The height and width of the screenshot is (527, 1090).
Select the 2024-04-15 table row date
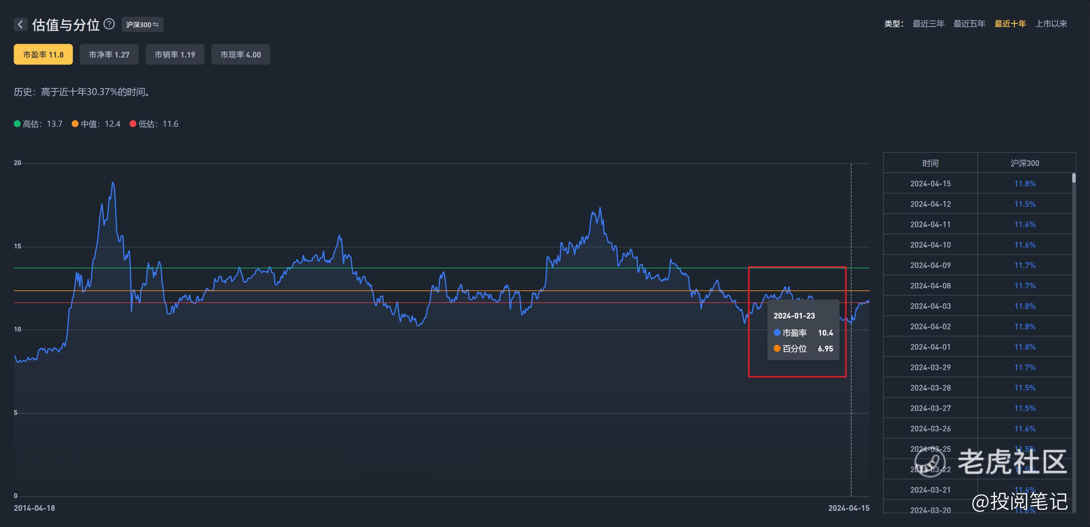pos(930,184)
